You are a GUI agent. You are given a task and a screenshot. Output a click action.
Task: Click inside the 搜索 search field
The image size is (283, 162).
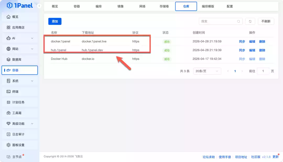220,21
